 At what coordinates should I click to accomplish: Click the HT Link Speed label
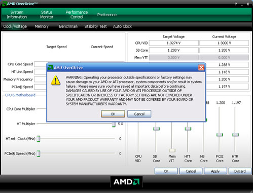click(x=22, y=72)
